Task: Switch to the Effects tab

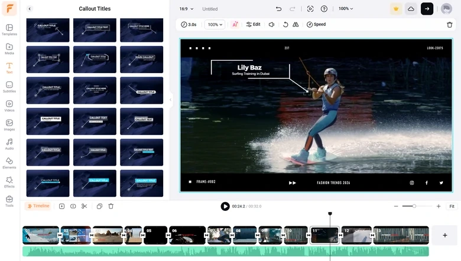Action: click(x=9, y=182)
